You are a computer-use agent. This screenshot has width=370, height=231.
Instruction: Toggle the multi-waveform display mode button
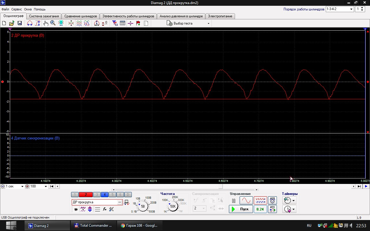260,200
